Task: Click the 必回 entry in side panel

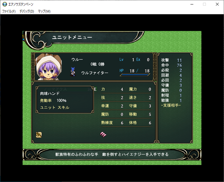Action: point(171,80)
